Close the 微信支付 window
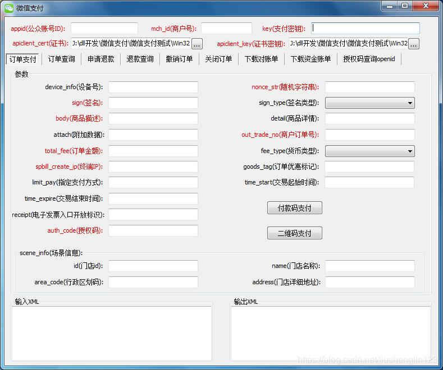 click(426, 6)
